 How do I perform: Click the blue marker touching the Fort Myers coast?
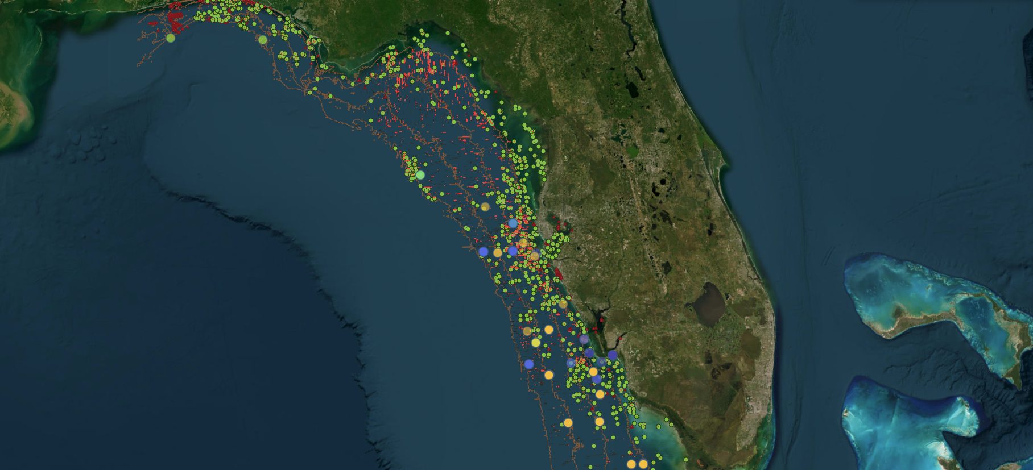613,355
